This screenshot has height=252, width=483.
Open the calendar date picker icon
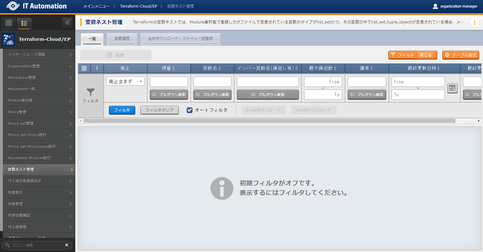pyautogui.click(x=452, y=88)
